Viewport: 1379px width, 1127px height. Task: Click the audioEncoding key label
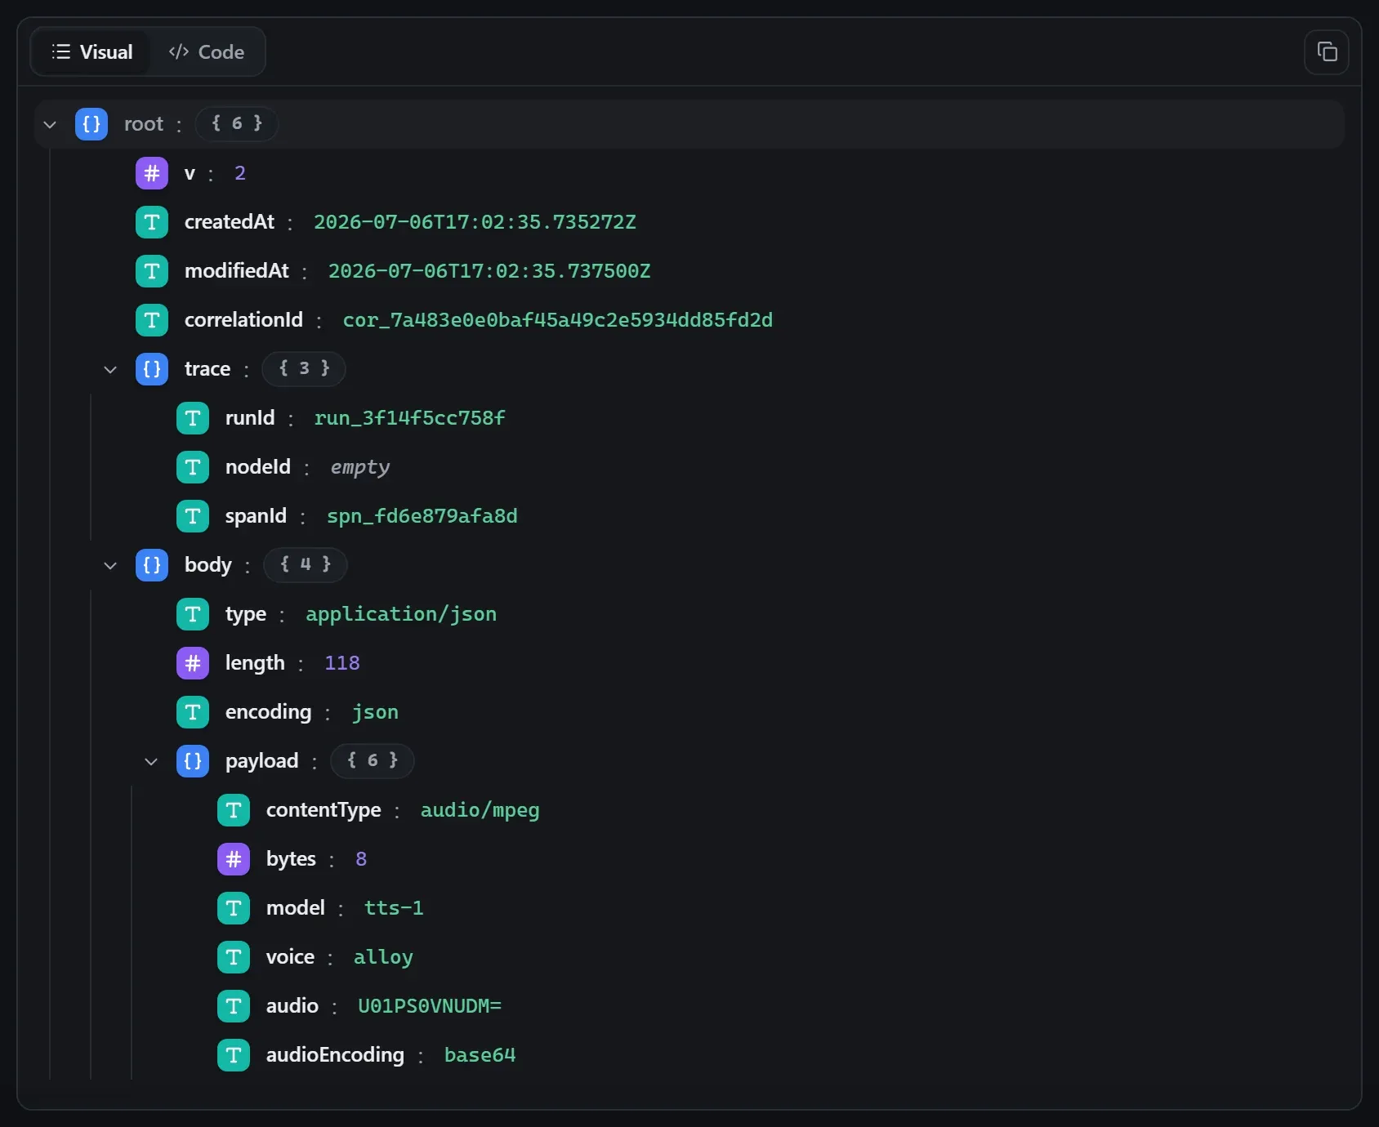(335, 1055)
